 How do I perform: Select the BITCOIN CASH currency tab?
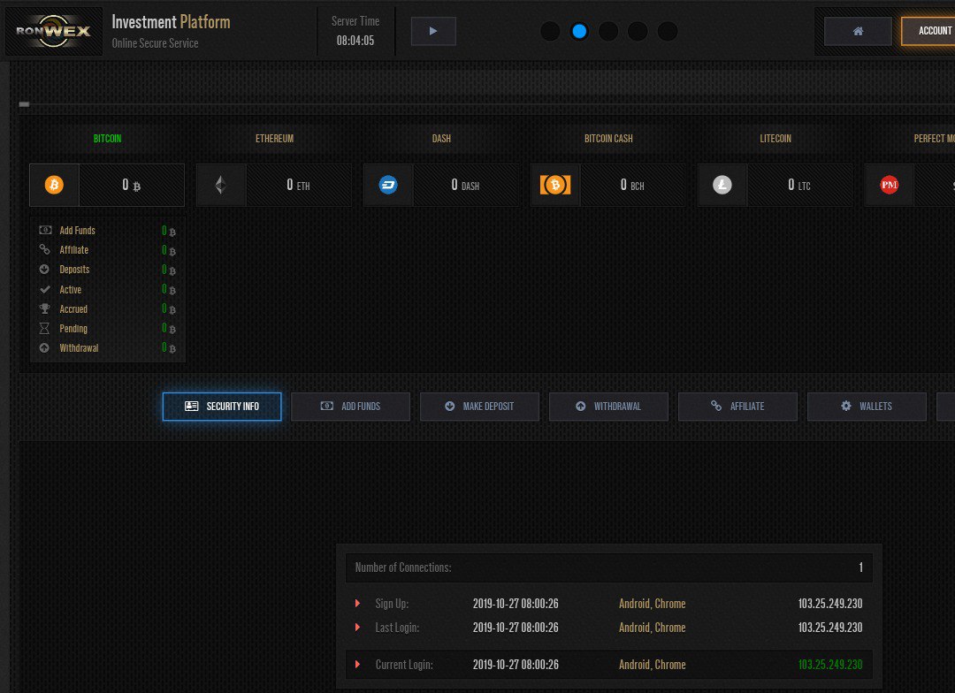pos(608,138)
